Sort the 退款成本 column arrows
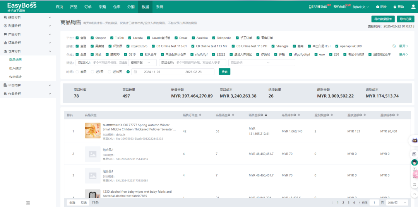This screenshot has width=418, height=207. point(398,115)
